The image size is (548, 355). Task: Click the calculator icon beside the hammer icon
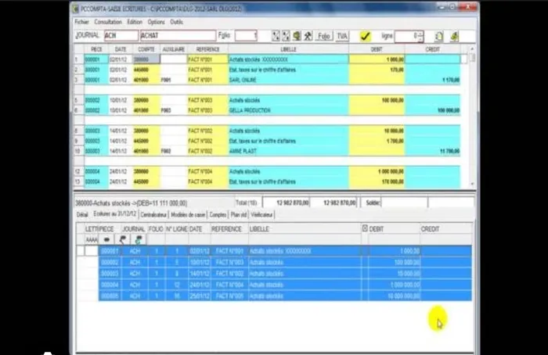[x=297, y=36]
